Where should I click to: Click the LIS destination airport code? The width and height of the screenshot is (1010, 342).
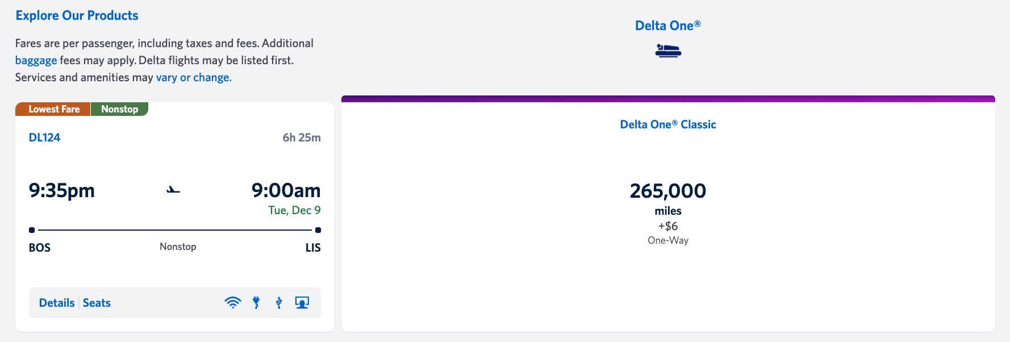pyautogui.click(x=313, y=248)
